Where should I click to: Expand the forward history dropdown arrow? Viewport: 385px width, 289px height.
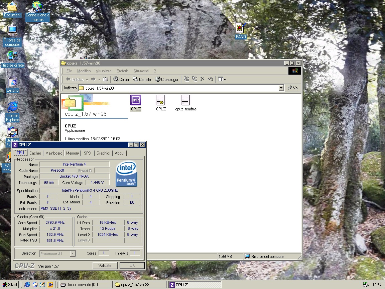click(99, 80)
